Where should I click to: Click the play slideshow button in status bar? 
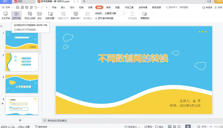188,126
